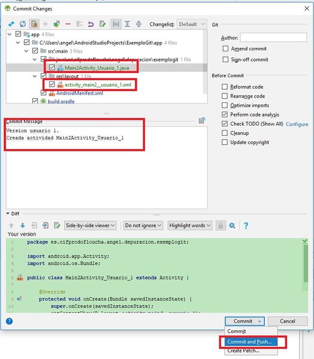Screen dimensions: 314x359
Task: Open the Changelist Default dropdown
Action: [x=192, y=24]
